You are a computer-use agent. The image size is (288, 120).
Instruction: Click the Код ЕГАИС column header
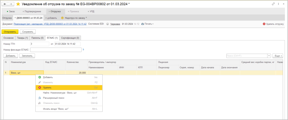coord(55,65)
